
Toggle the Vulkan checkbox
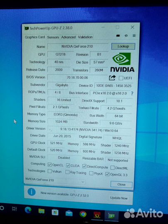pyautogui.click(x=50, y=171)
